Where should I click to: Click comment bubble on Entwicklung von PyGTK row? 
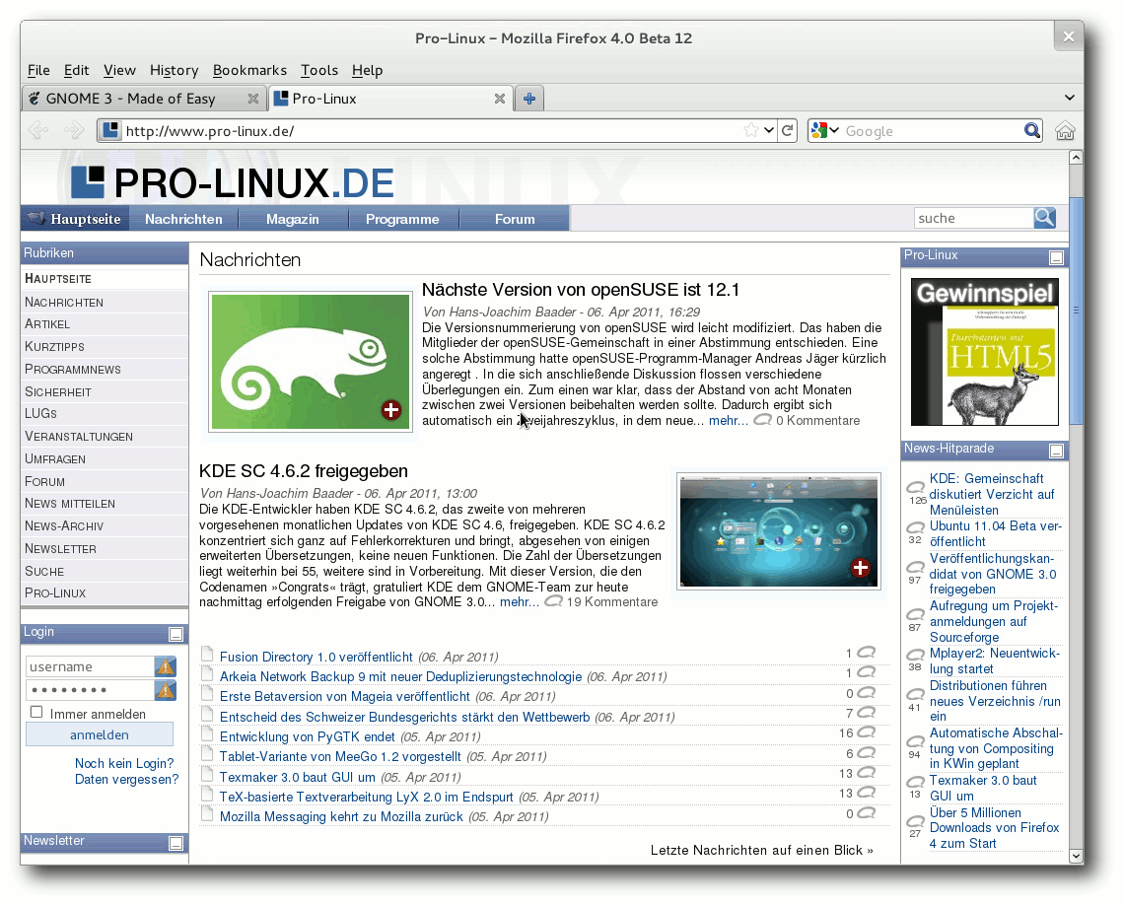867,732
